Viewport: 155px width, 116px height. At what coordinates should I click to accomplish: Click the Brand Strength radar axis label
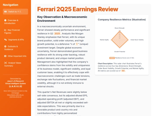(120, 28)
